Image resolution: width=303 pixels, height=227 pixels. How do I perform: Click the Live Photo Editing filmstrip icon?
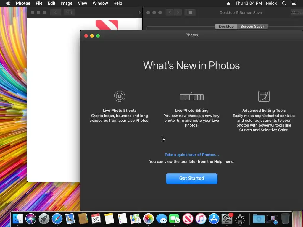coord(192,97)
